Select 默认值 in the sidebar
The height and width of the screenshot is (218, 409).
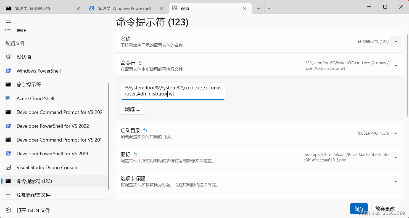(x=55, y=57)
